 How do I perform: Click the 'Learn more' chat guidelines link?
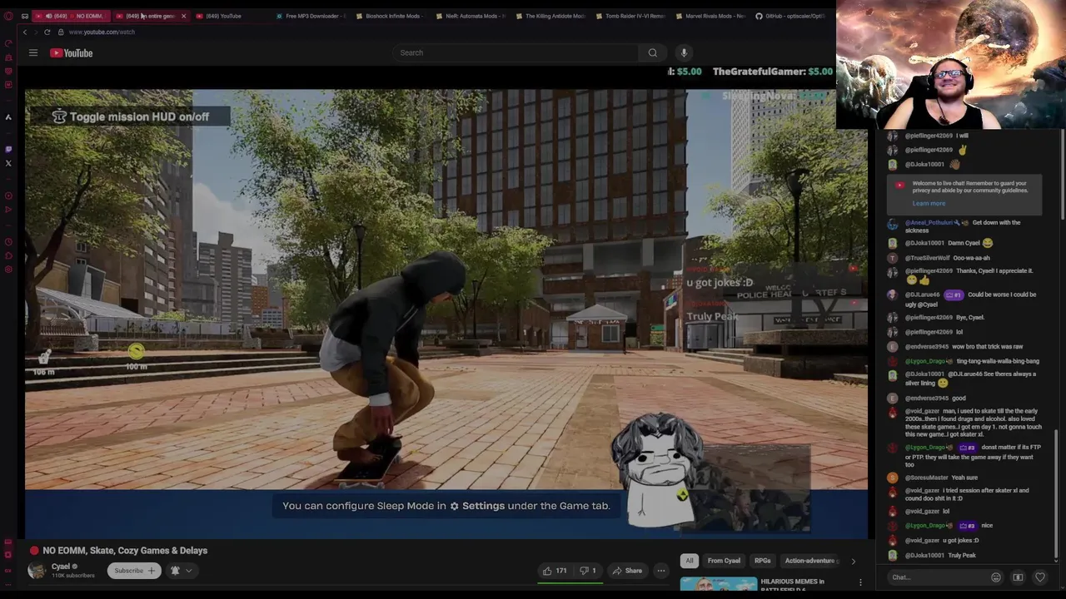[929, 204]
